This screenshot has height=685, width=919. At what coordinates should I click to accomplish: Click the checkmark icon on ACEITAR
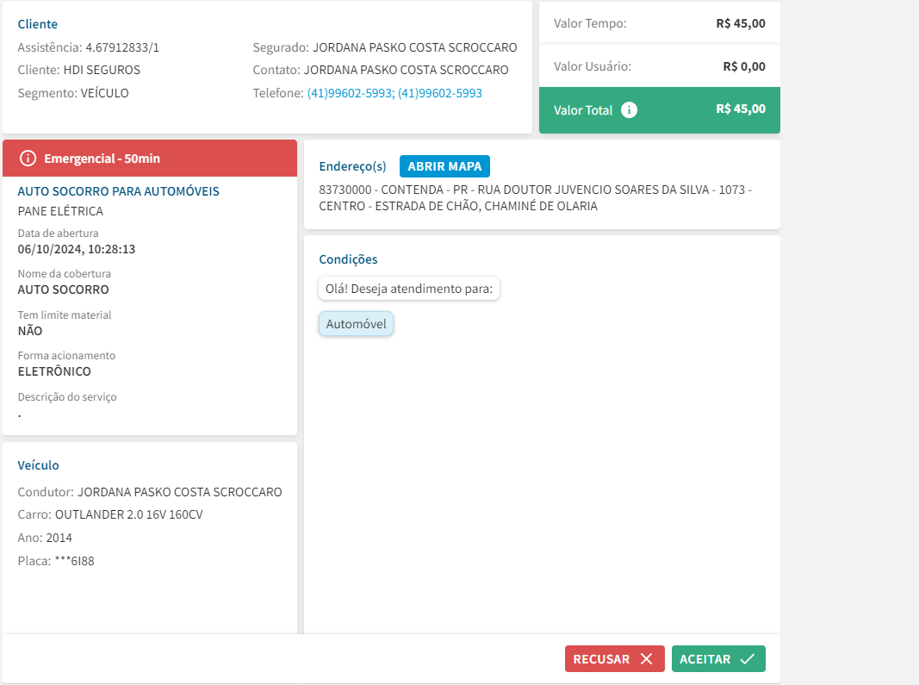(747, 659)
